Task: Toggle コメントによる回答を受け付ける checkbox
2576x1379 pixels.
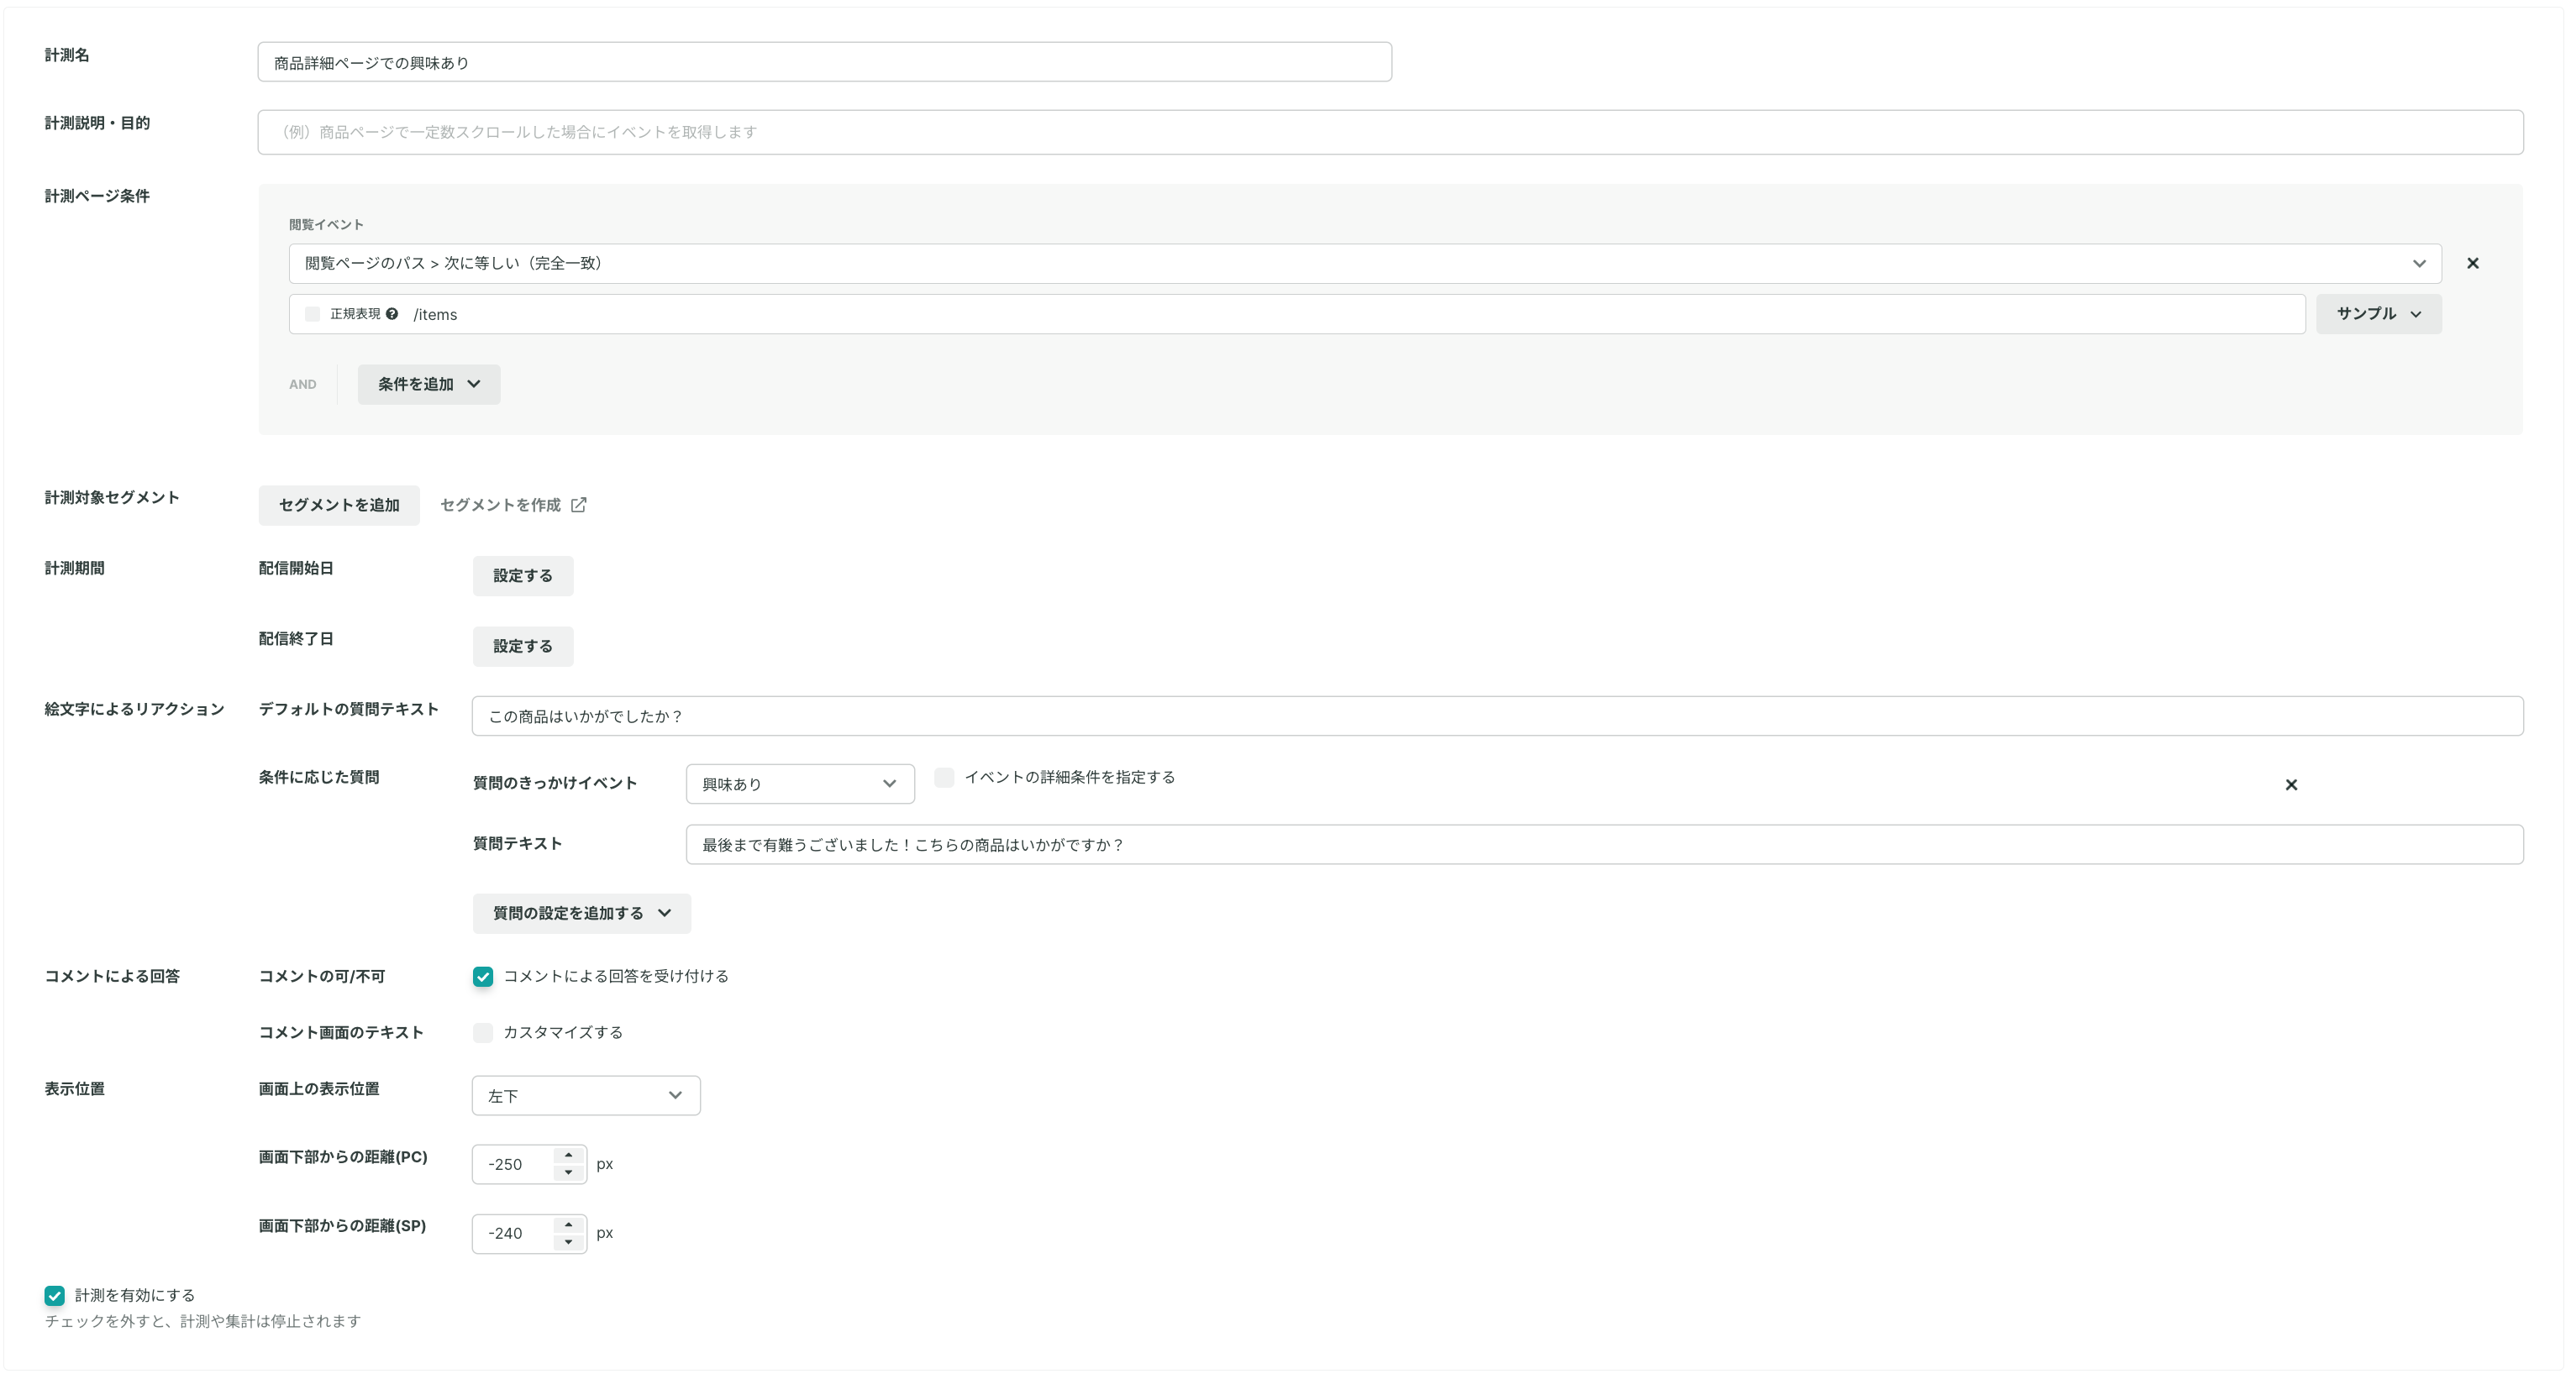Action: pos(483,978)
